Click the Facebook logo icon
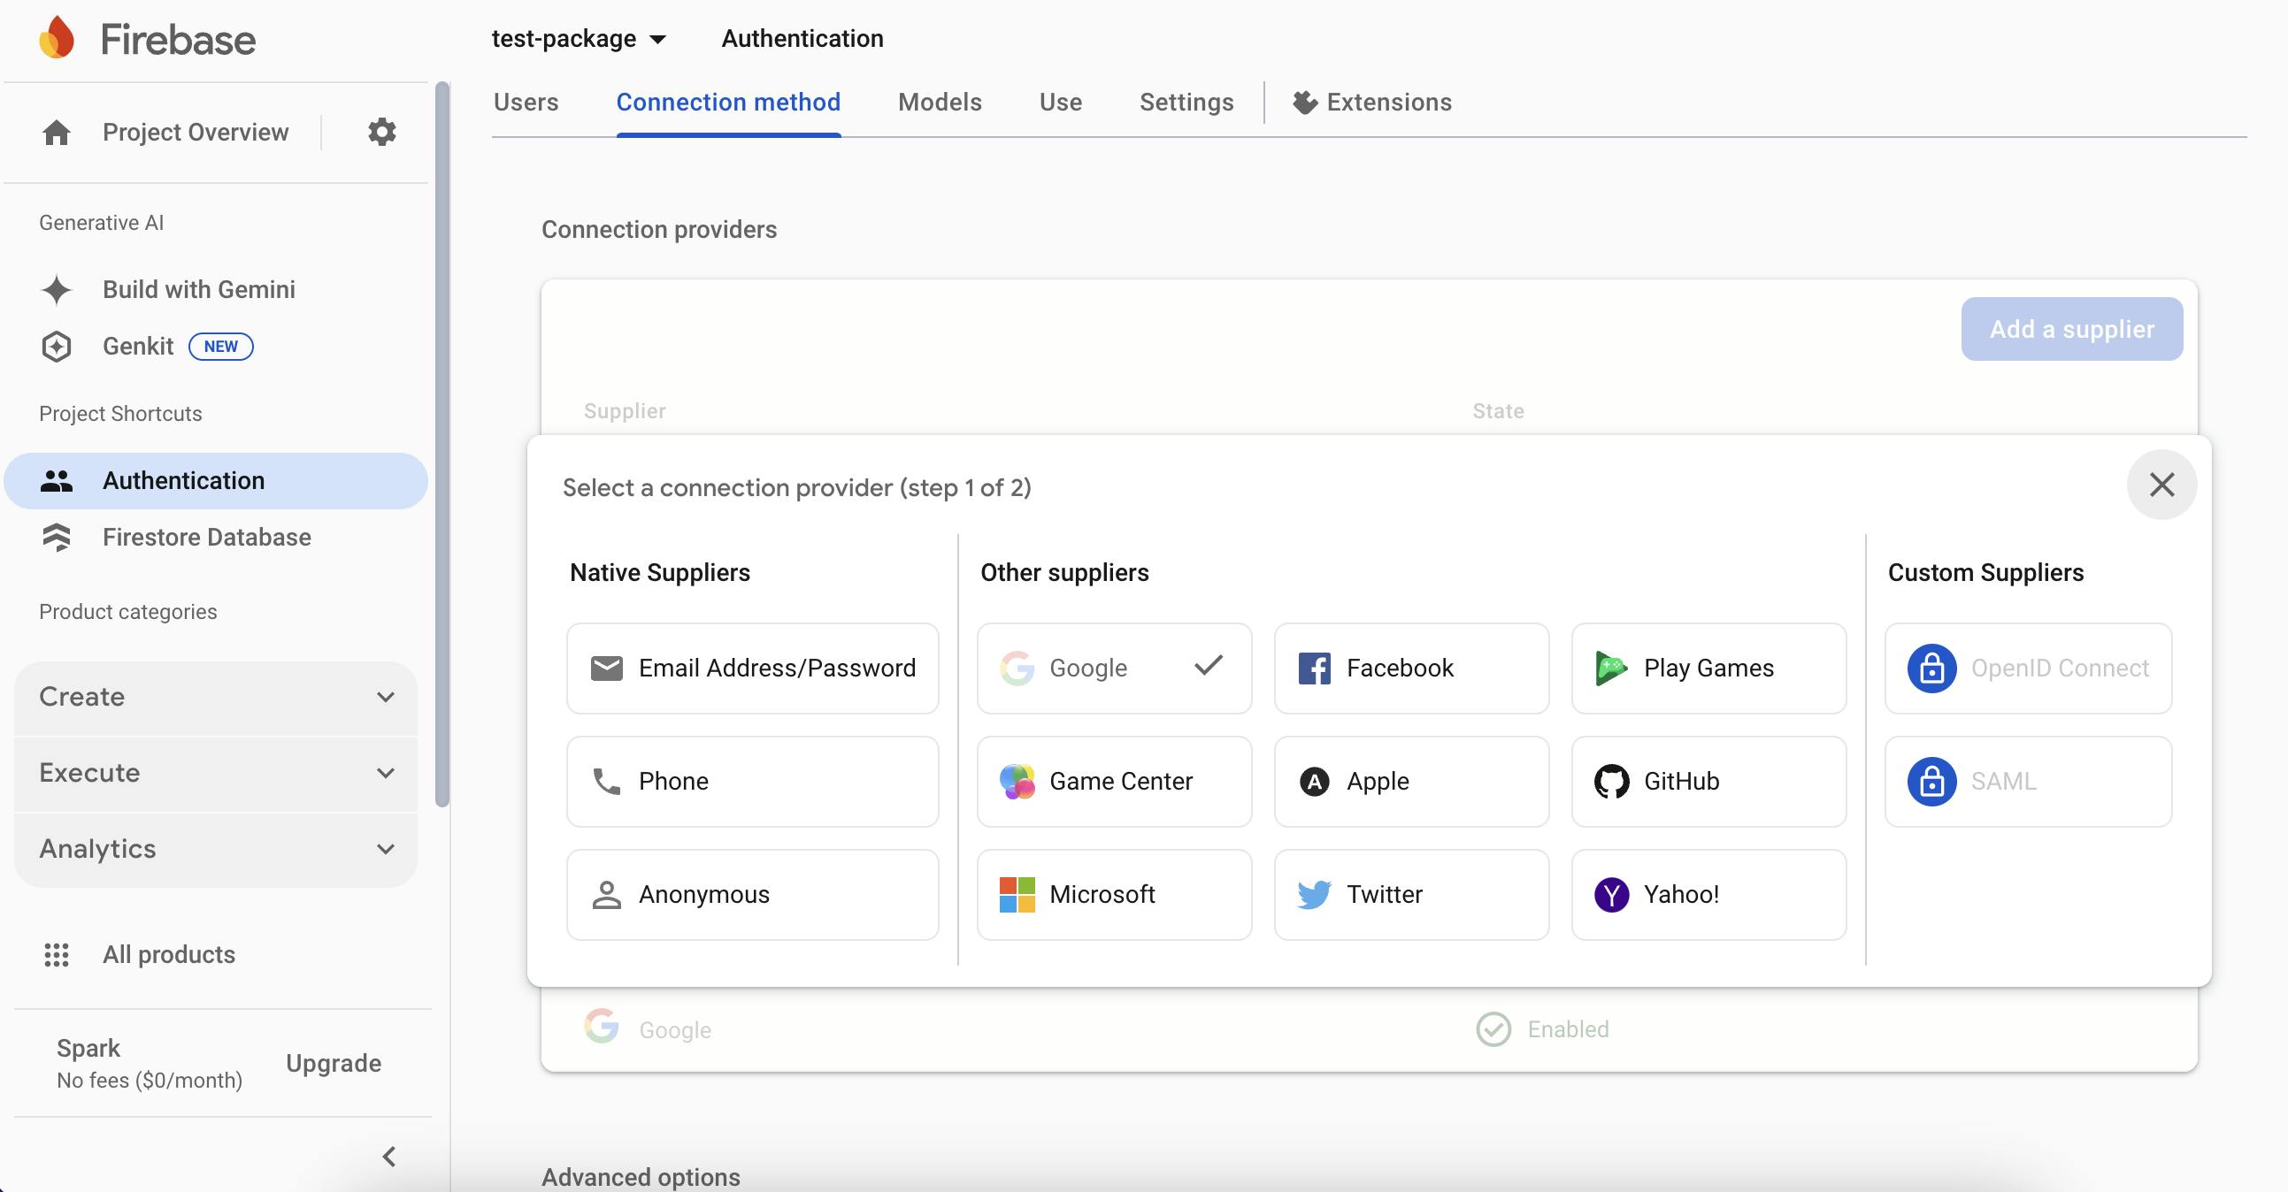The height and width of the screenshot is (1192, 2288). point(1315,669)
